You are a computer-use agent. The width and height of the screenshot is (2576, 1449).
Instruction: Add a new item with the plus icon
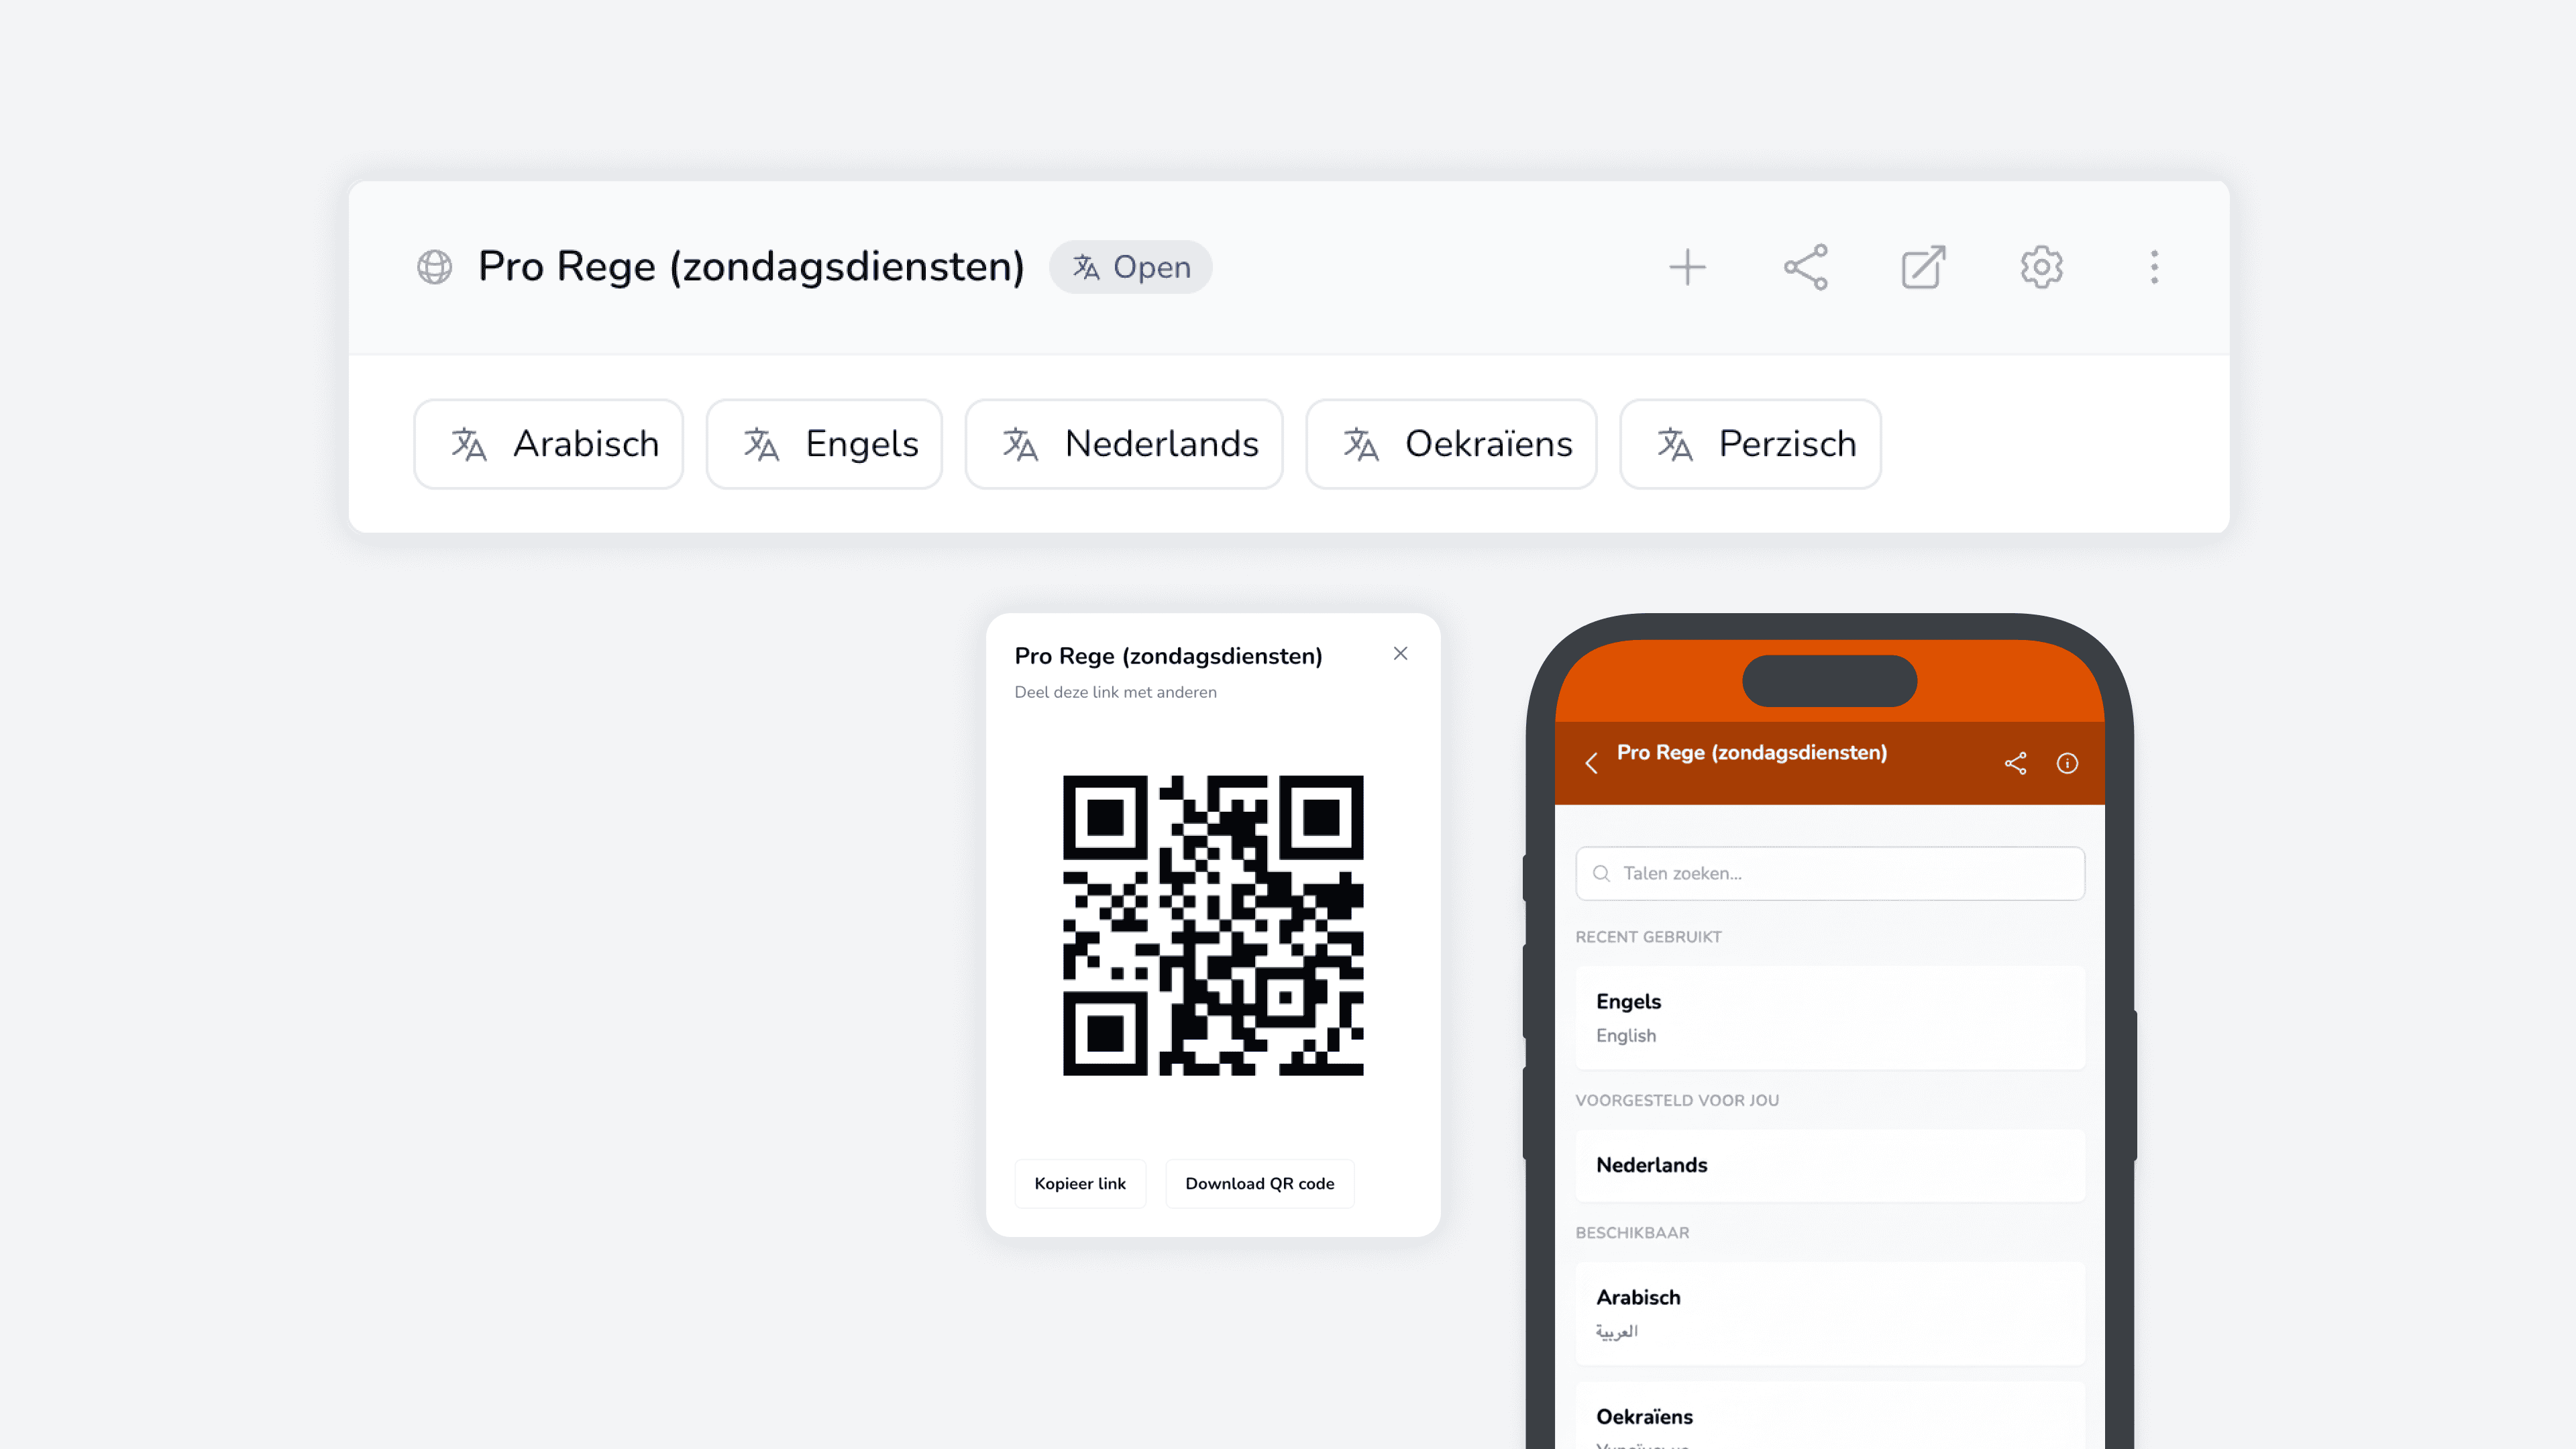1687,267
